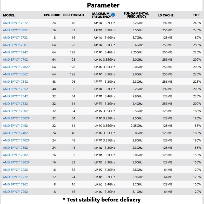Viewport: 204px width, 204px height.
Task: Click the MODEL column header
Action: coord(9,15)
